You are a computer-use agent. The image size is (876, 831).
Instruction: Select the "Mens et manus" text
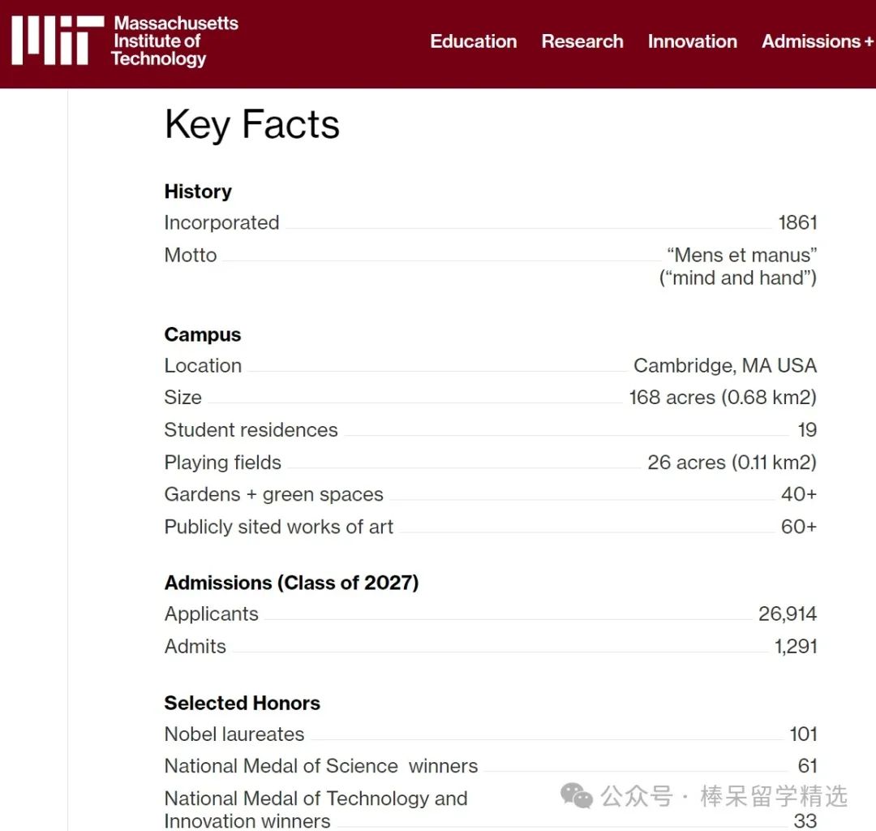742,255
